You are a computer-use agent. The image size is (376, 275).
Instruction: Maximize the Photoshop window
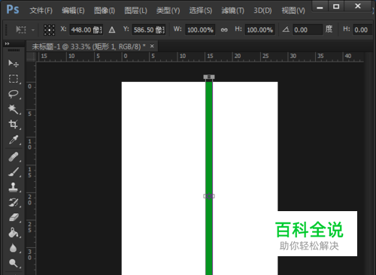coord(336,6)
